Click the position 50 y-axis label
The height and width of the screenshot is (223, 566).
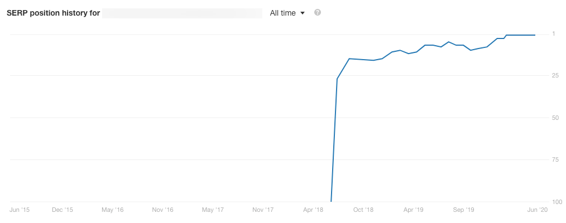(x=555, y=118)
